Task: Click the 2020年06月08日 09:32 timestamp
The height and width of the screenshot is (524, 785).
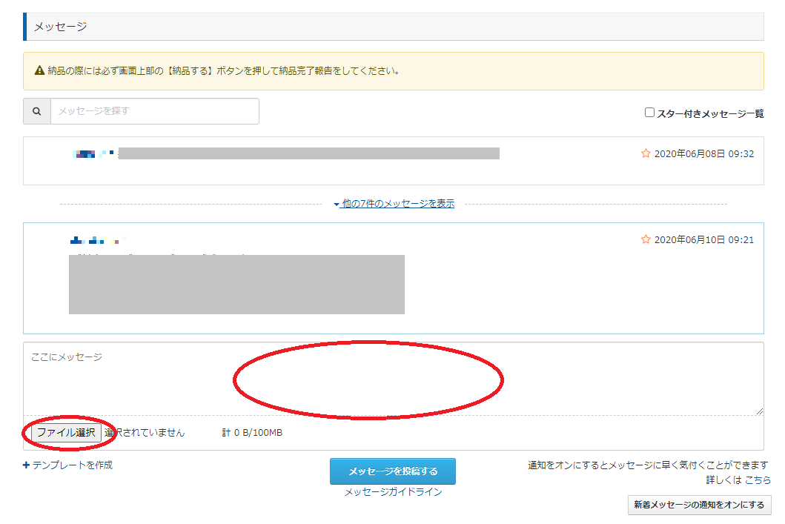Action: 703,154
